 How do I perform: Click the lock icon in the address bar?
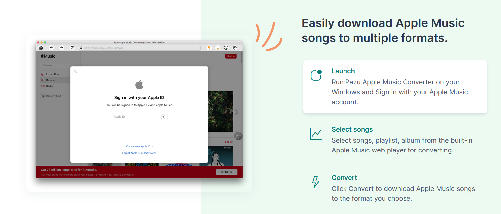[x=81, y=48]
